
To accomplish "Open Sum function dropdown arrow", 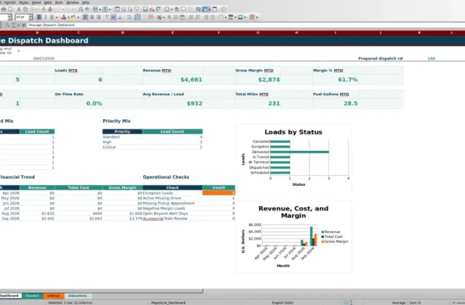I will 18,25.
